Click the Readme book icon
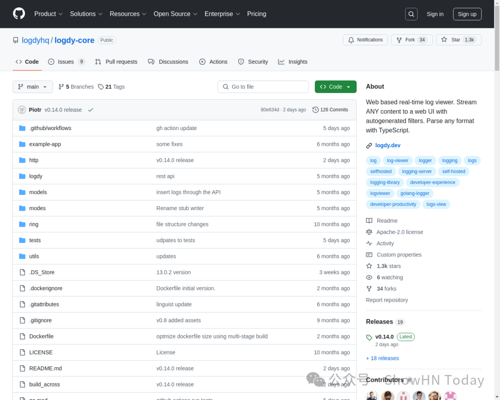 (x=369, y=221)
